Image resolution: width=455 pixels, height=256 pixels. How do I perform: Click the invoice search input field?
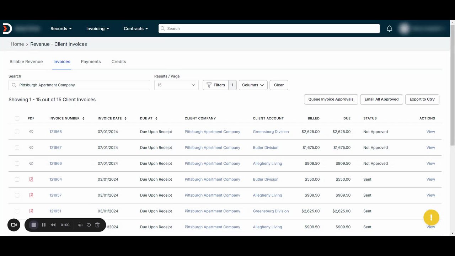click(79, 85)
